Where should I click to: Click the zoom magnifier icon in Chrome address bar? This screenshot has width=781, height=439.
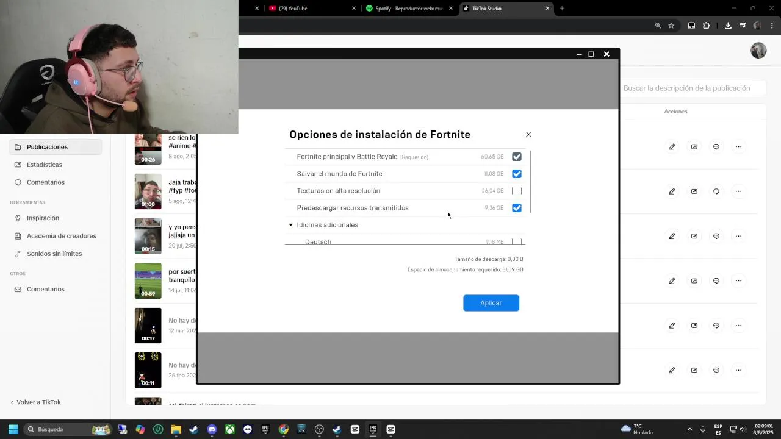[658, 26]
